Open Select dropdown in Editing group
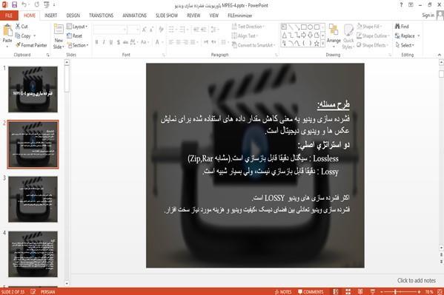 tap(405, 45)
